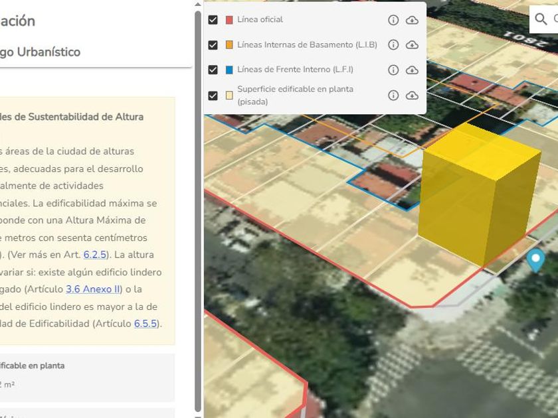Click the red Línea oficial color swatch

point(229,20)
